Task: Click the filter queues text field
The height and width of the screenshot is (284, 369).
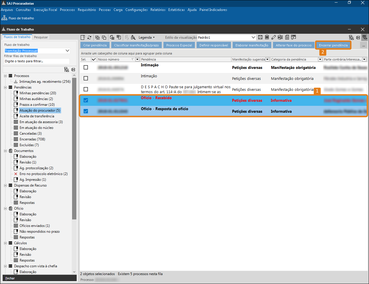Action: (x=37, y=61)
